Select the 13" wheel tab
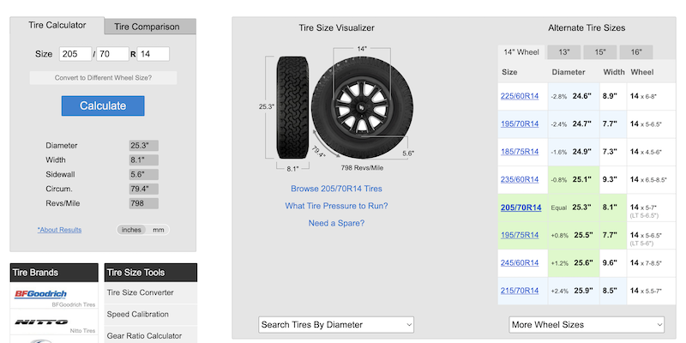The height and width of the screenshot is (343, 686). [564, 52]
